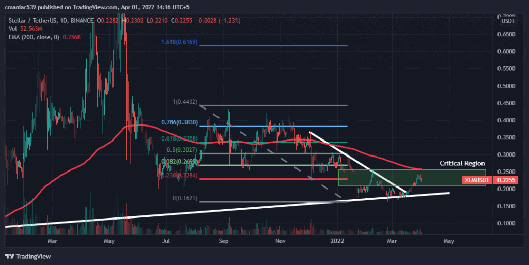Click the 2022 label on time axis

(338, 241)
